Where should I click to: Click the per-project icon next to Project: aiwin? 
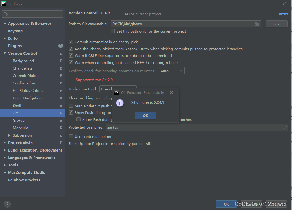pos(61,143)
